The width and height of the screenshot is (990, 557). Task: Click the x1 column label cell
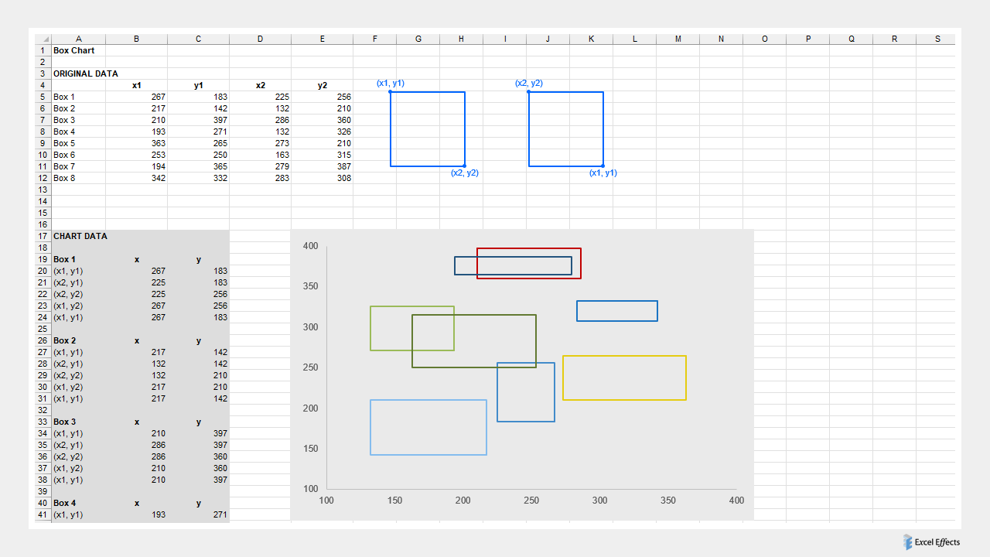(136, 85)
